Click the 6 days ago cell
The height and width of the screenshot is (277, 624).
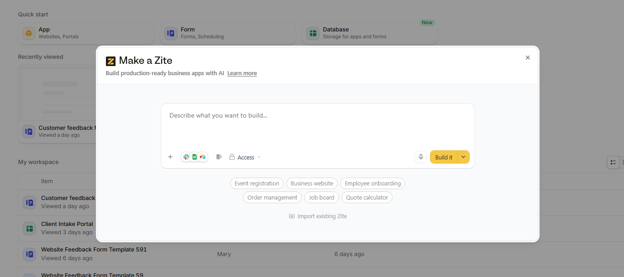[x=349, y=254]
